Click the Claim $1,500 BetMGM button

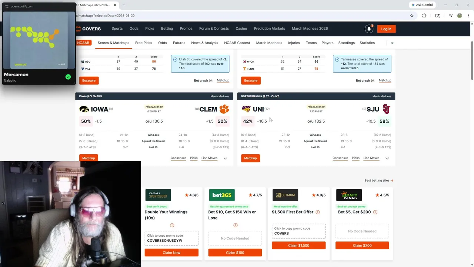[x=298, y=245]
